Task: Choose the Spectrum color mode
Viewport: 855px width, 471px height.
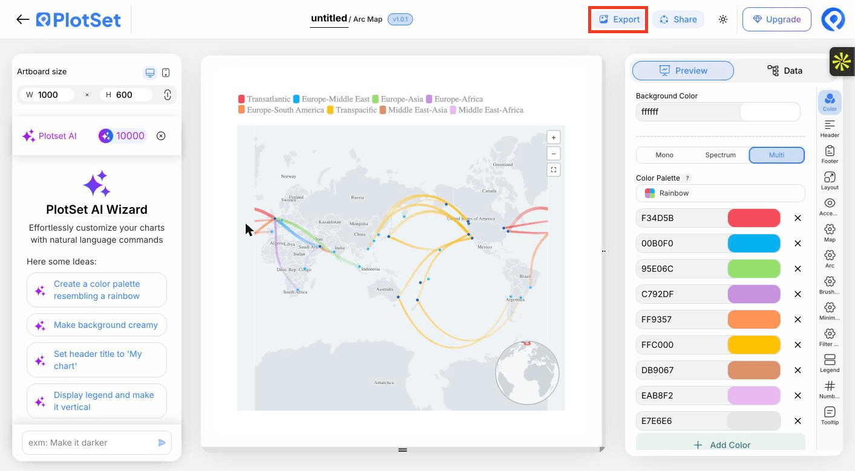Action: [x=720, y=155]
